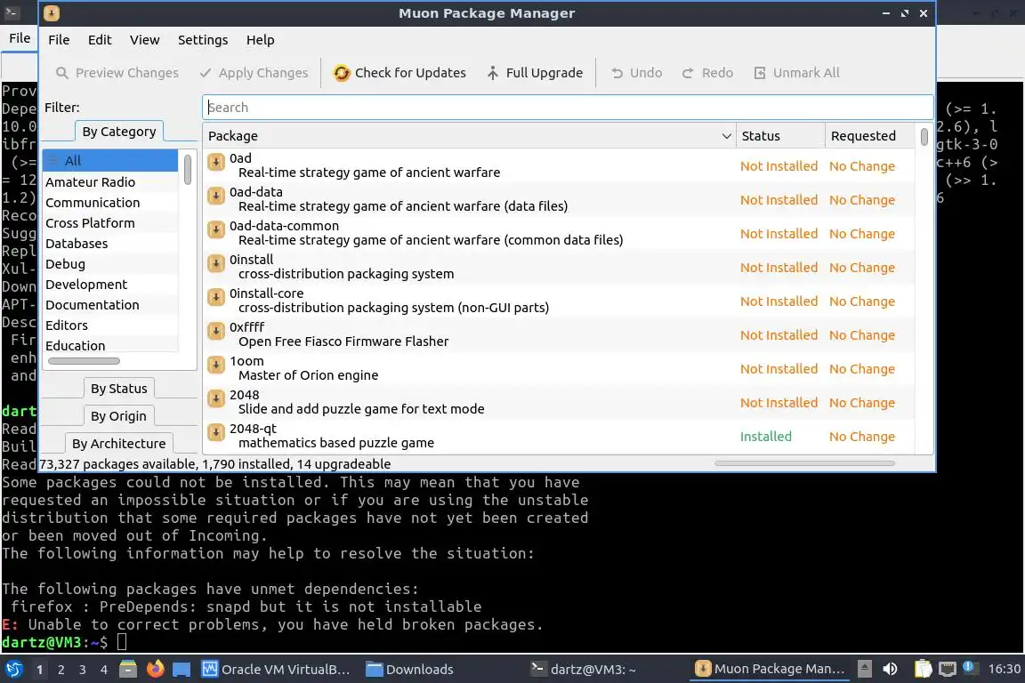Click the update notifier tray icon

point(969,667)
